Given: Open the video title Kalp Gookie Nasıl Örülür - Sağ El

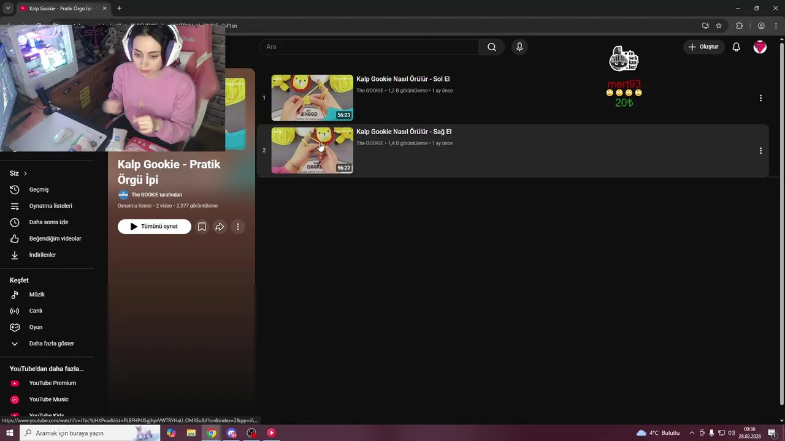Looking at the screenshot, I should [x=404, y=132].
